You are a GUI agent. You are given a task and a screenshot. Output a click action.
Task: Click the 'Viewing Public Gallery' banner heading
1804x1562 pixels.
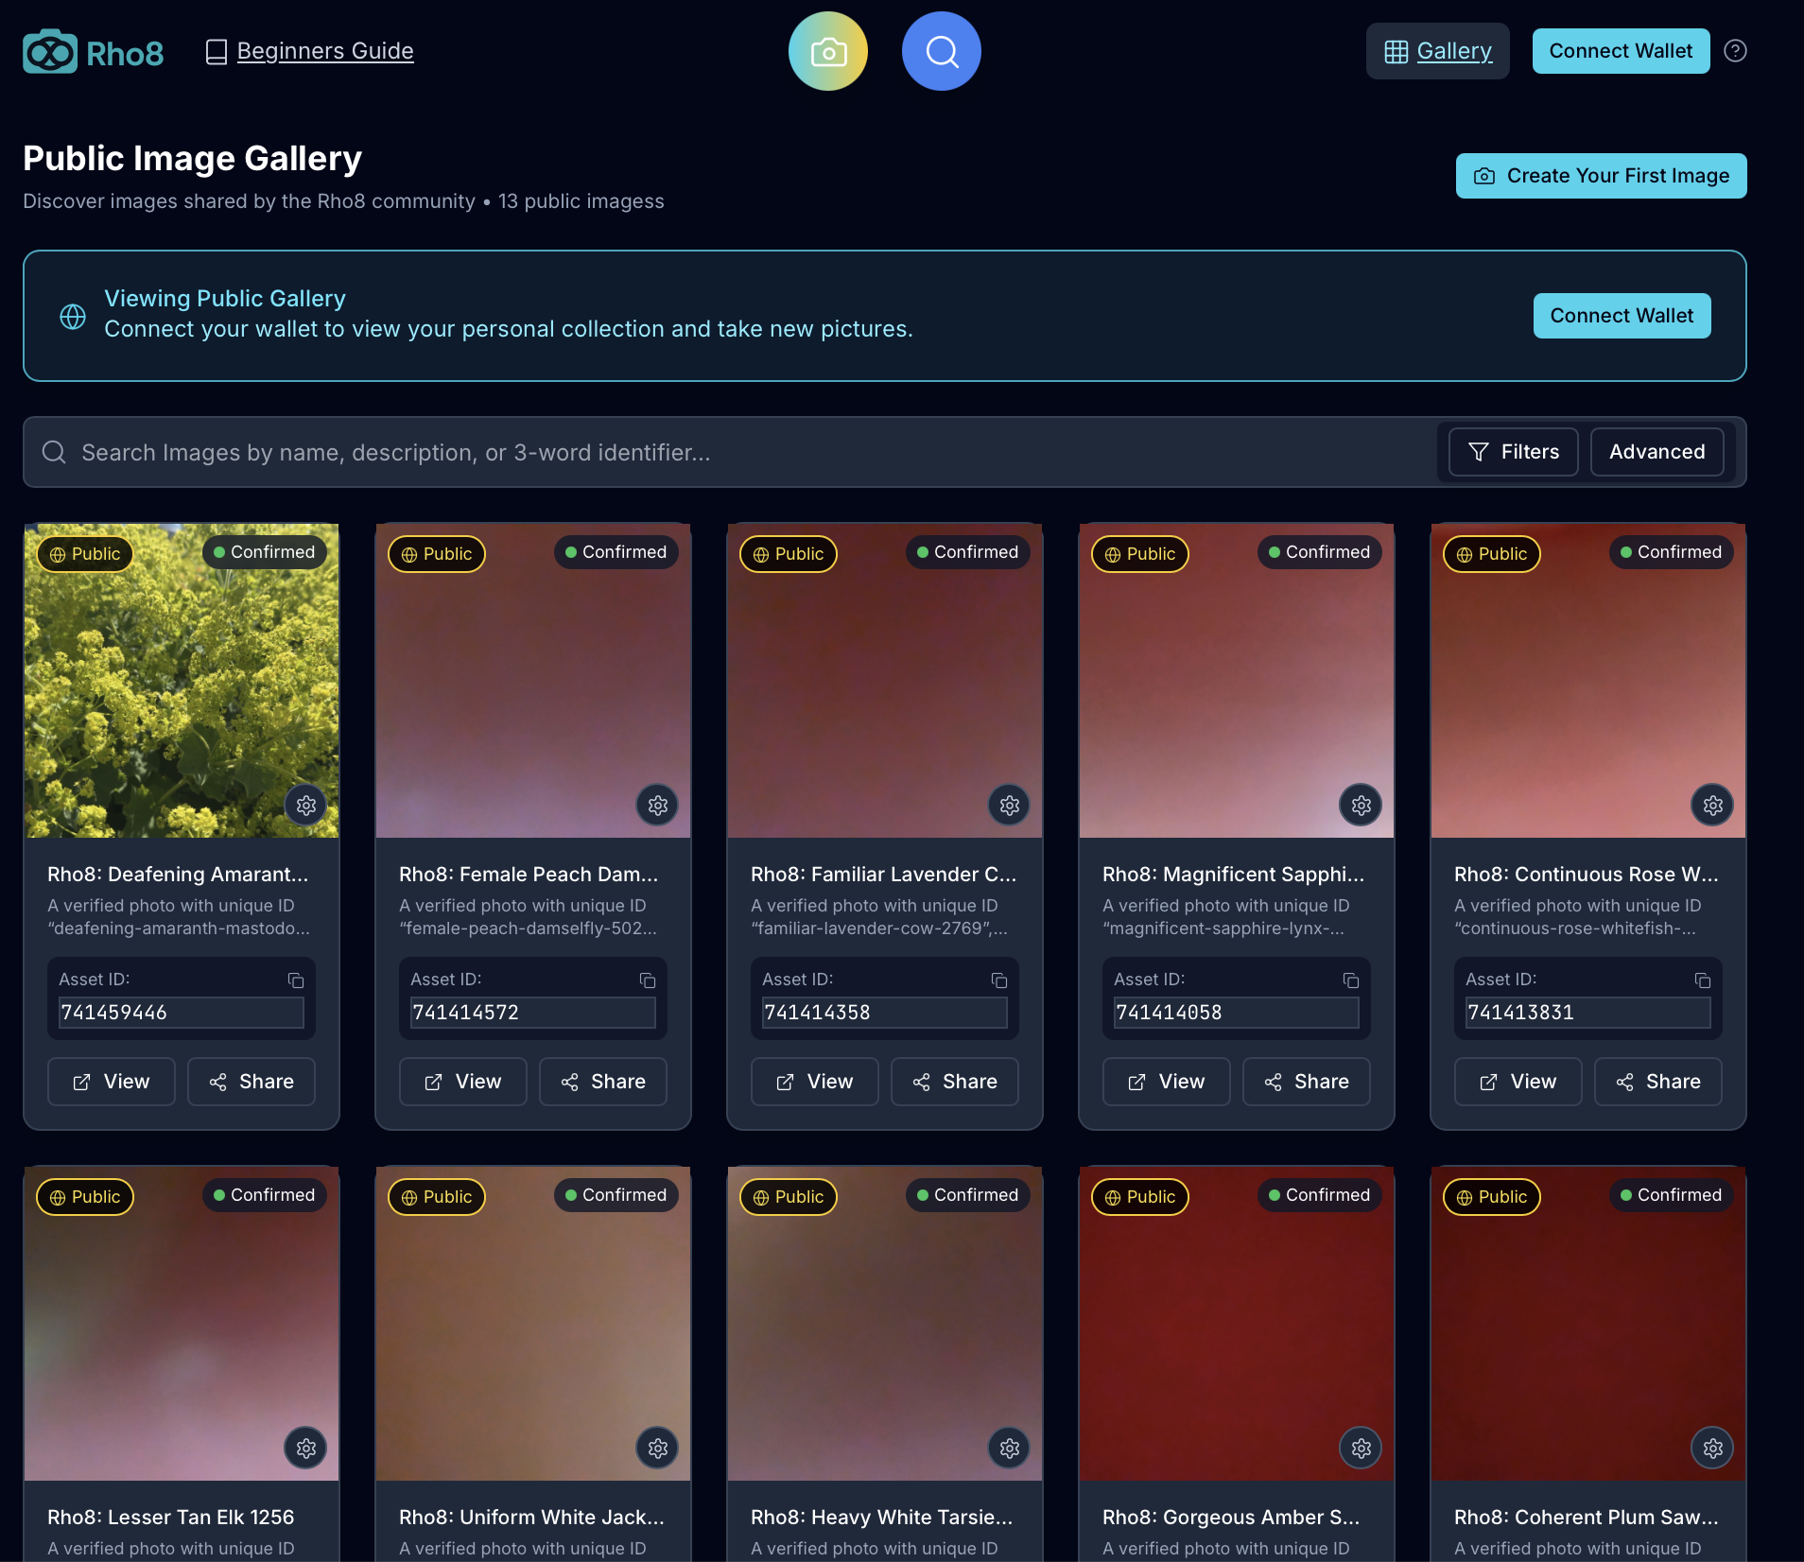225,299
